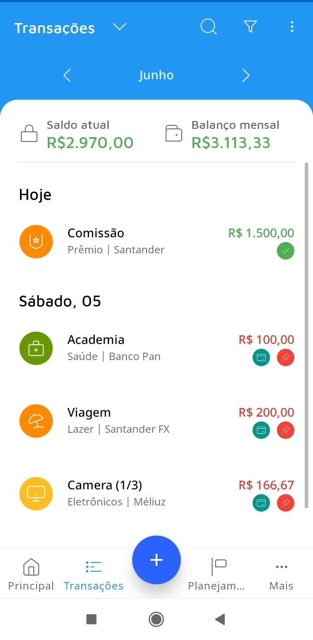The width and height of the screenshot is (313, 640).
Task: Toggle the red pin on Viagem
Action: 286,431
